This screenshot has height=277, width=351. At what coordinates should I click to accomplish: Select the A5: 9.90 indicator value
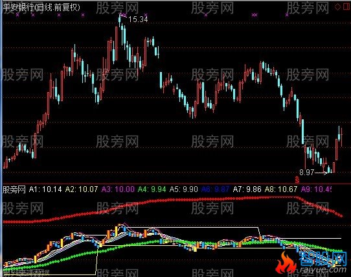click(183, 189)
